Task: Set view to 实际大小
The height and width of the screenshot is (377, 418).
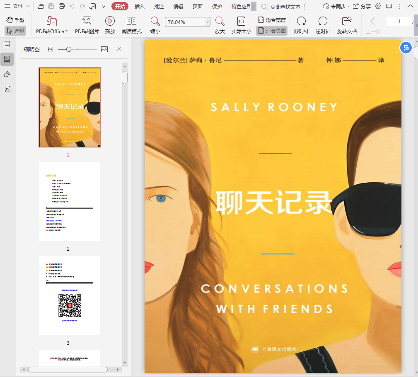Action: [241, 22]
